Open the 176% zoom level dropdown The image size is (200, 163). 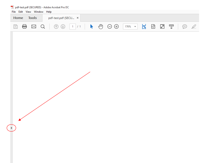(x=135, y=27)
